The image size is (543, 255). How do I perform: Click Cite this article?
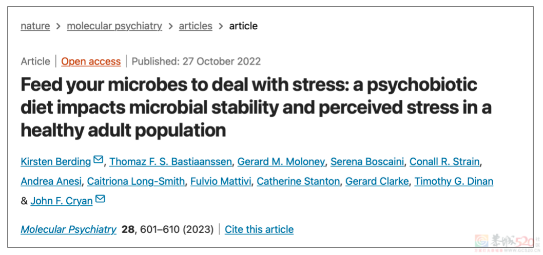(259, 229)
